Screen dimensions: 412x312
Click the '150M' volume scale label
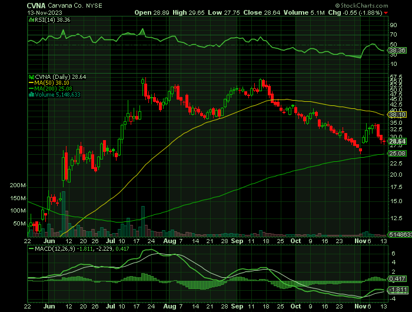pyautogui.click(x=18, y=198)
